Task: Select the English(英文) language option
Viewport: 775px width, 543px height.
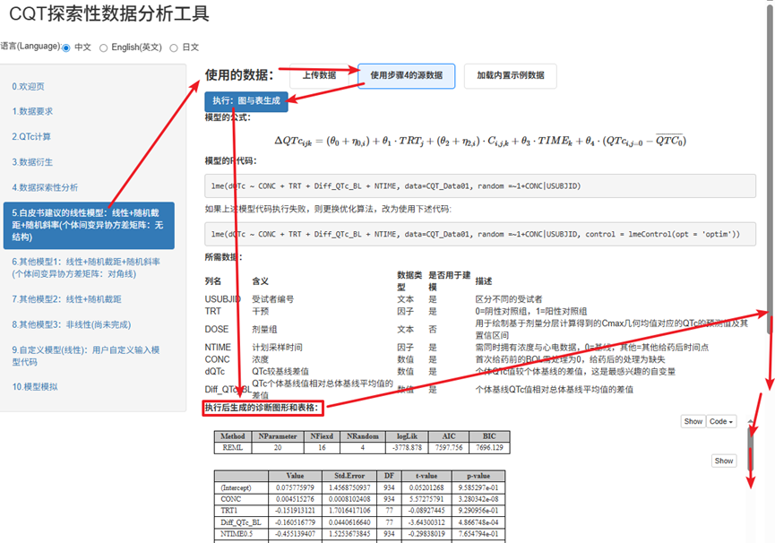Action: 104,47
